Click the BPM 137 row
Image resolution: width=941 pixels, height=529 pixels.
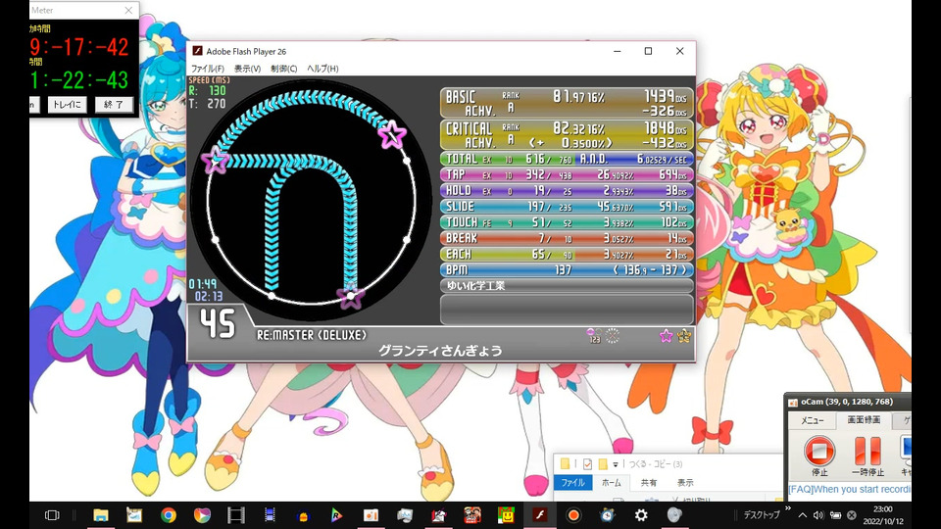tap(567, 270)
